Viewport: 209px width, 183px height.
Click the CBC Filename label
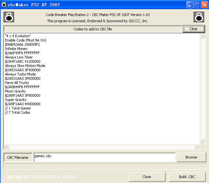click(18, 158)
